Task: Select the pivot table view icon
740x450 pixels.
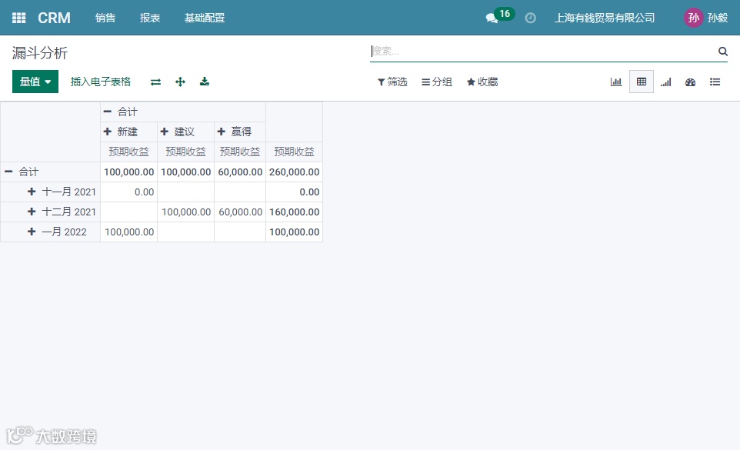Action: [x=642, y=82]
